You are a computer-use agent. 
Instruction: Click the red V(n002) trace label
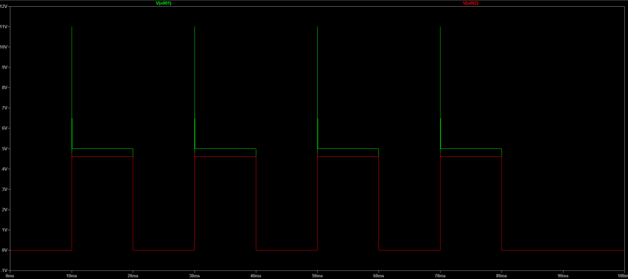click(470, 3)
